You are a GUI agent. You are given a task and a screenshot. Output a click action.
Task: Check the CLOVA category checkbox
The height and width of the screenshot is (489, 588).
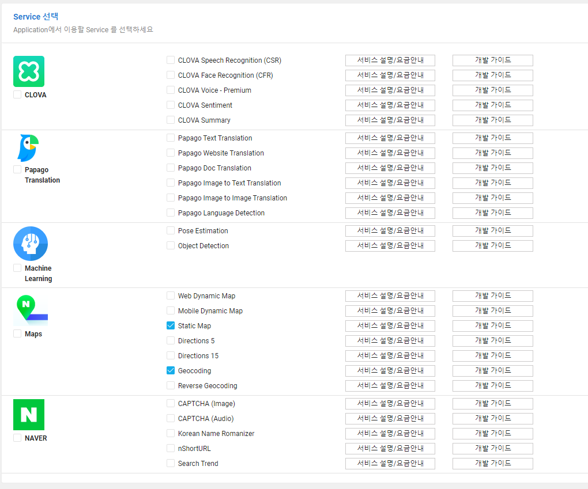coord(17,94)
